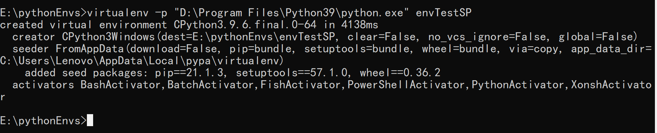Click the no_vcs_ignore=False text

point(487,37)
